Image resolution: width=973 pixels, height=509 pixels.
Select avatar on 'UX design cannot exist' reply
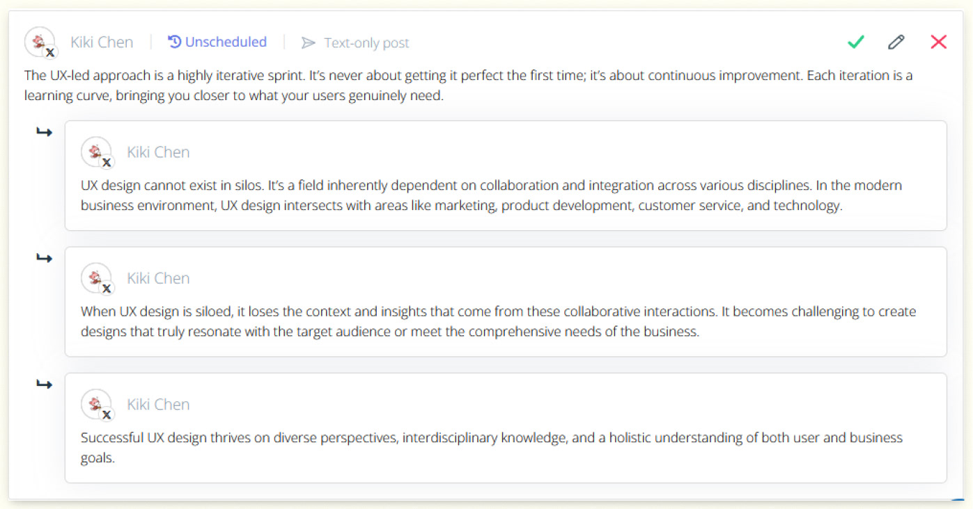(97, 152)
